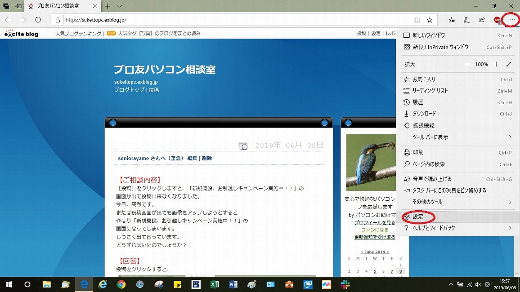Choose 新しいウィンドウ from the menu

457,35
